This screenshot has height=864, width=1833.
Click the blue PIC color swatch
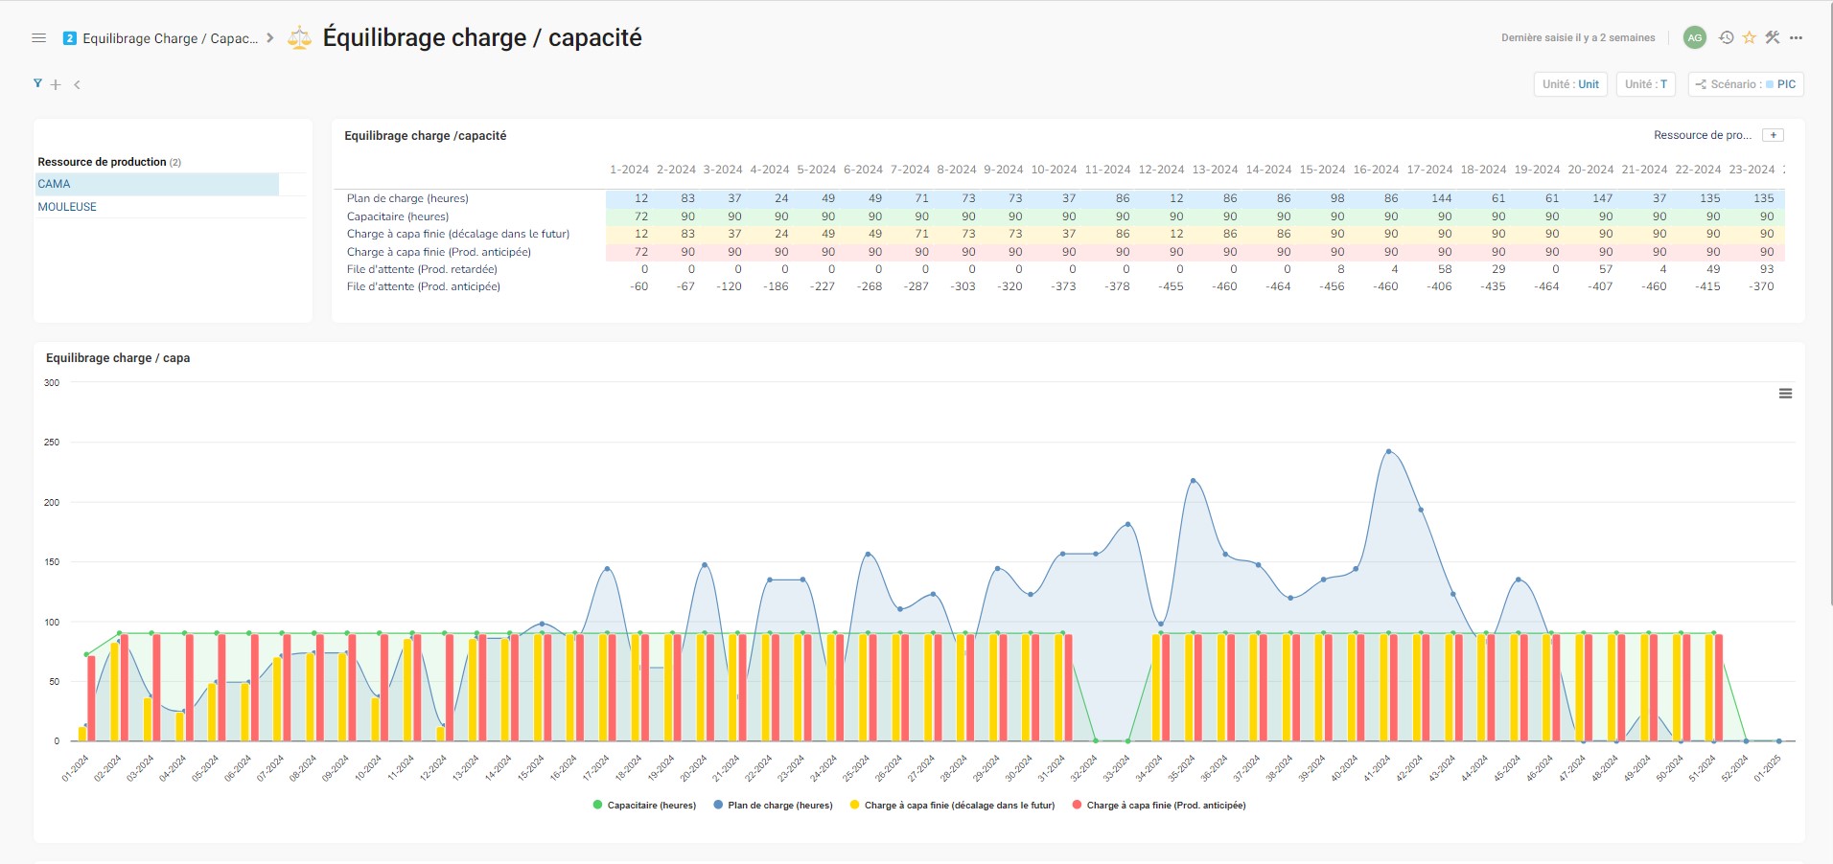tap(1769, 84)
